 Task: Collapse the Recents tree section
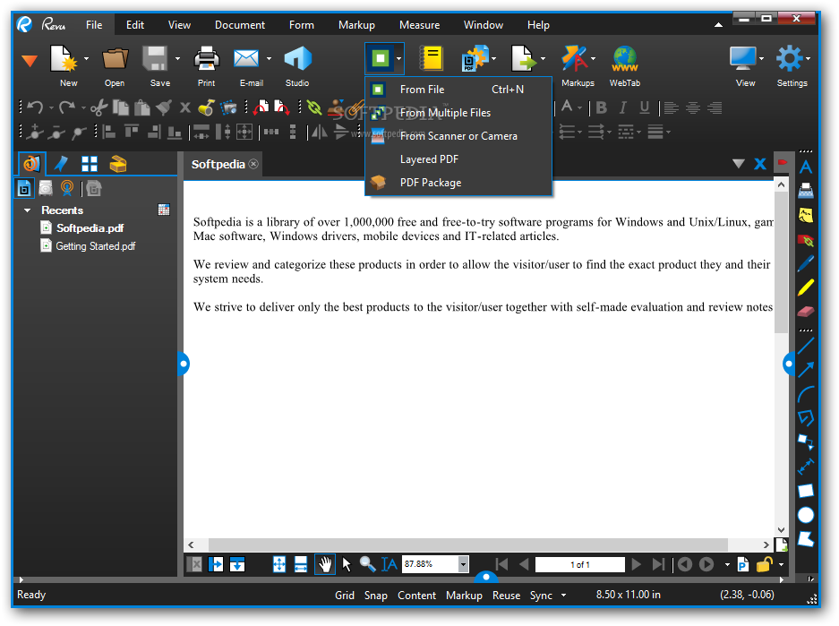27,210
